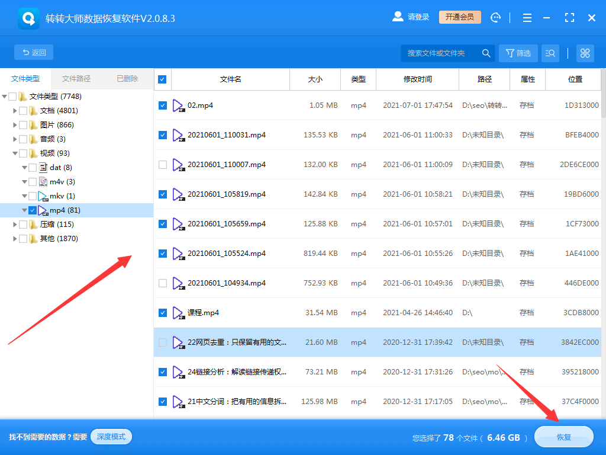Screen dimensions: 606x455
Task: Toggle the select-all checkbox in header
Action: [x=162, y=79]
